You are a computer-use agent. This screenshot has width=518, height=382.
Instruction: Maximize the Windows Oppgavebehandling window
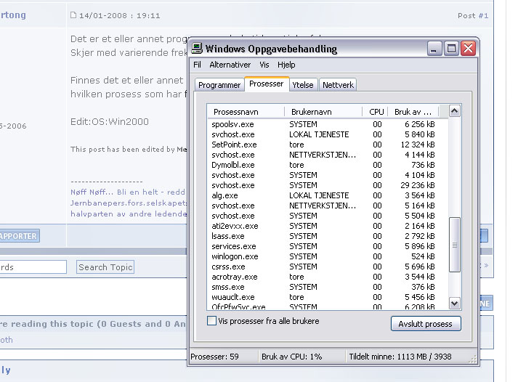pyautogui.click(x=452, y=49)
